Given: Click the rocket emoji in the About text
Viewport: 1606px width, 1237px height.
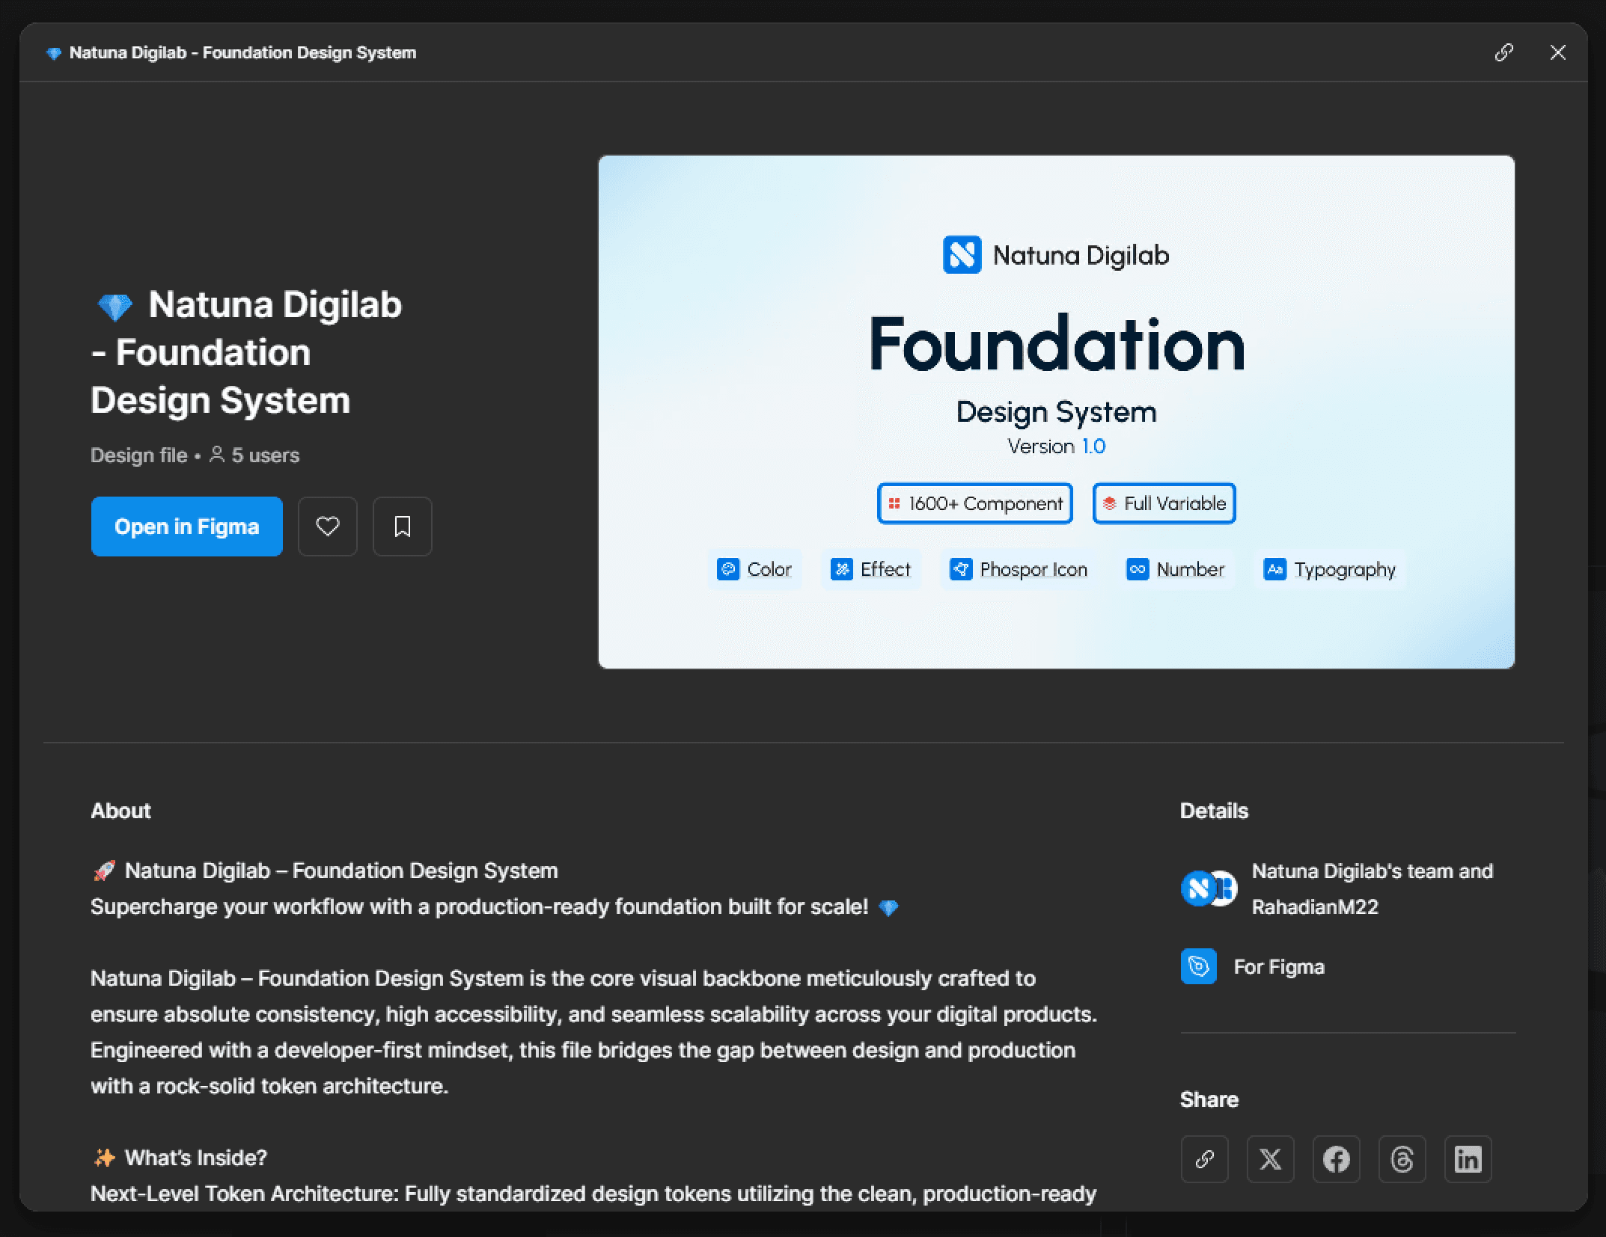Looking at the screenshot, I should 104,871.
